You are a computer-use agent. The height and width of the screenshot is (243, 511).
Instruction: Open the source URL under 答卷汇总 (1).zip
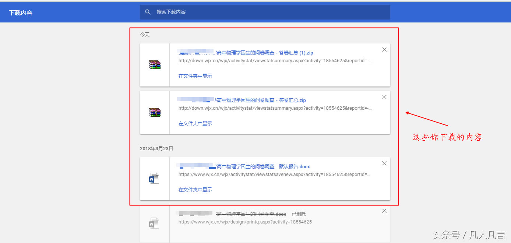[x=275, y=61]
